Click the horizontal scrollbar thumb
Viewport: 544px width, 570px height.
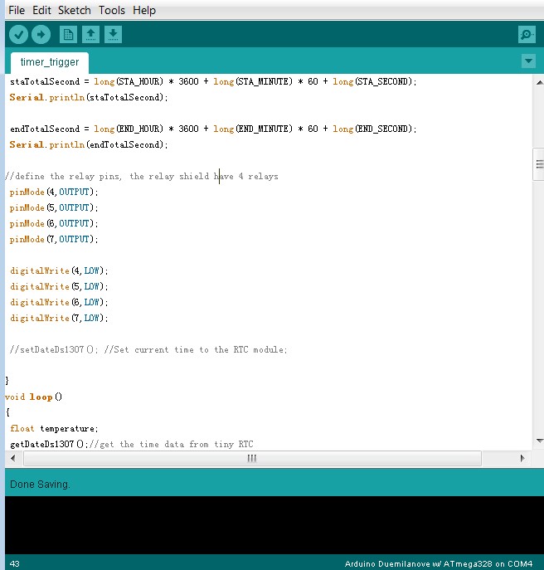point(252,458)
